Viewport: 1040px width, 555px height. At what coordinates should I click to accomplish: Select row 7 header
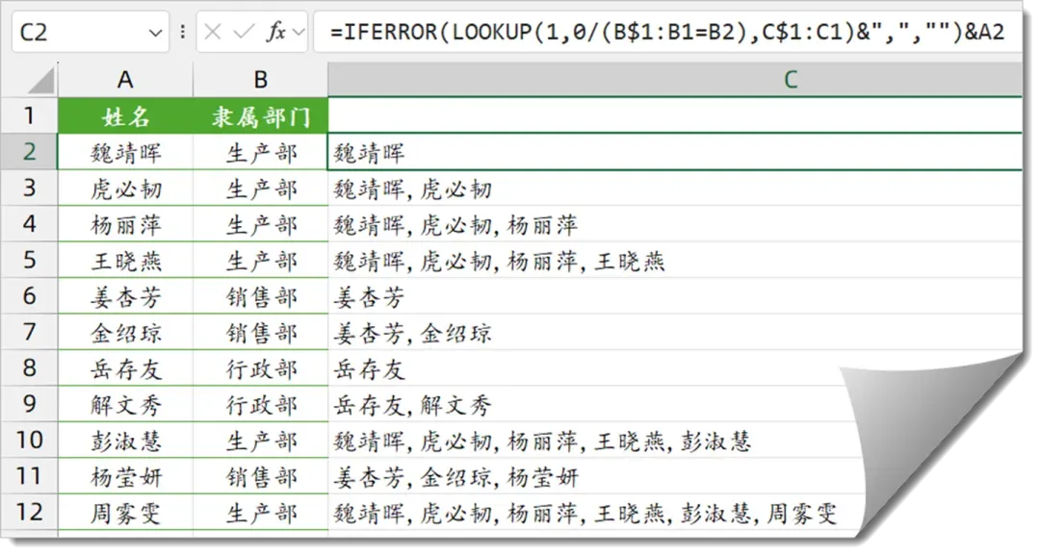29,332
